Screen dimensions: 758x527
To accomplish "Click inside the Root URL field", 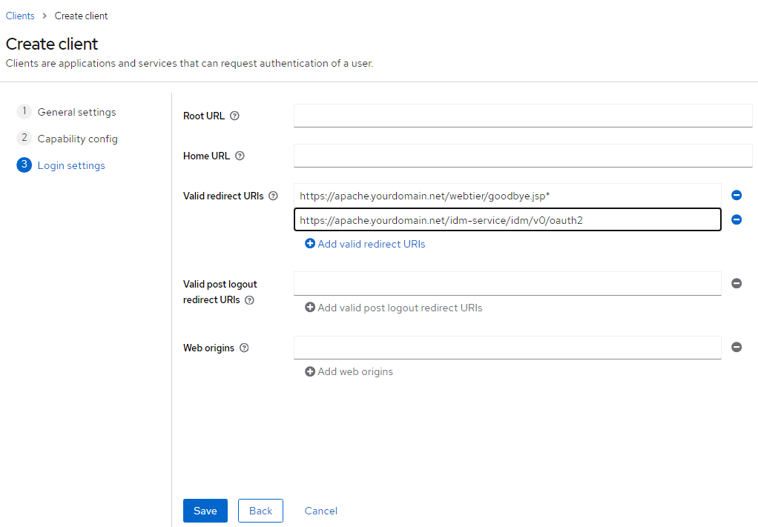I will click(x=519, y=116).
